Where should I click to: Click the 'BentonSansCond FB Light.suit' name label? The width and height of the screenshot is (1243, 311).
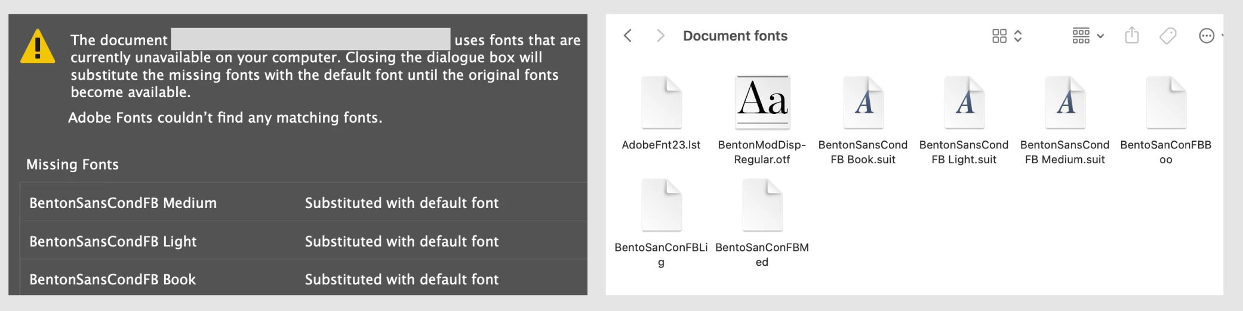click(964, 152)
